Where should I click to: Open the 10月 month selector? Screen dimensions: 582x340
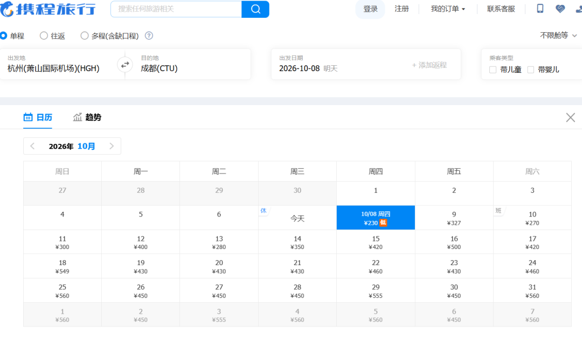pos(86,146)
